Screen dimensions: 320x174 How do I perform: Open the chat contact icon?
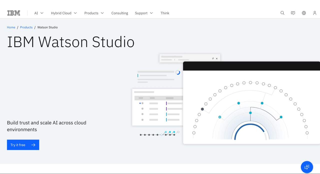[x=293, y=13]
